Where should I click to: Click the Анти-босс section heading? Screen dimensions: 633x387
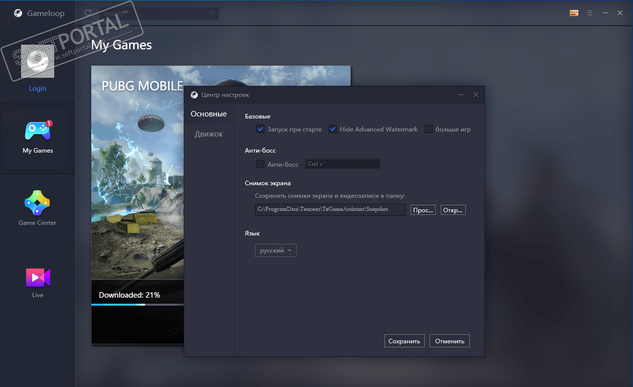coord(261,151)
